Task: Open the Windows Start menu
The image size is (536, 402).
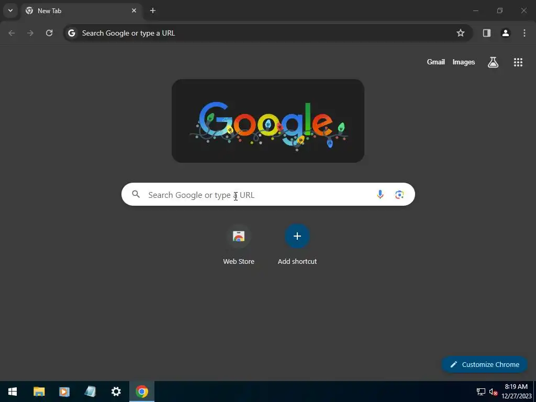Action: click(13, 392)
